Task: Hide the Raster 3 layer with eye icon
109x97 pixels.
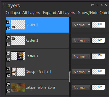Action: [8, 28]
